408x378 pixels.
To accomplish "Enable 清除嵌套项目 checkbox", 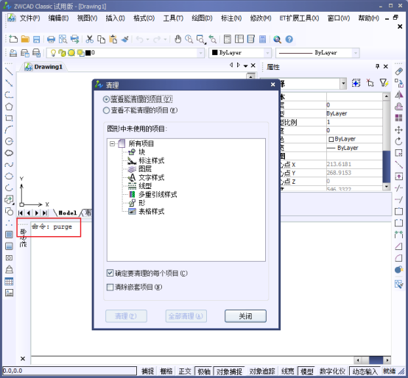I will click(x=110, y=287).
